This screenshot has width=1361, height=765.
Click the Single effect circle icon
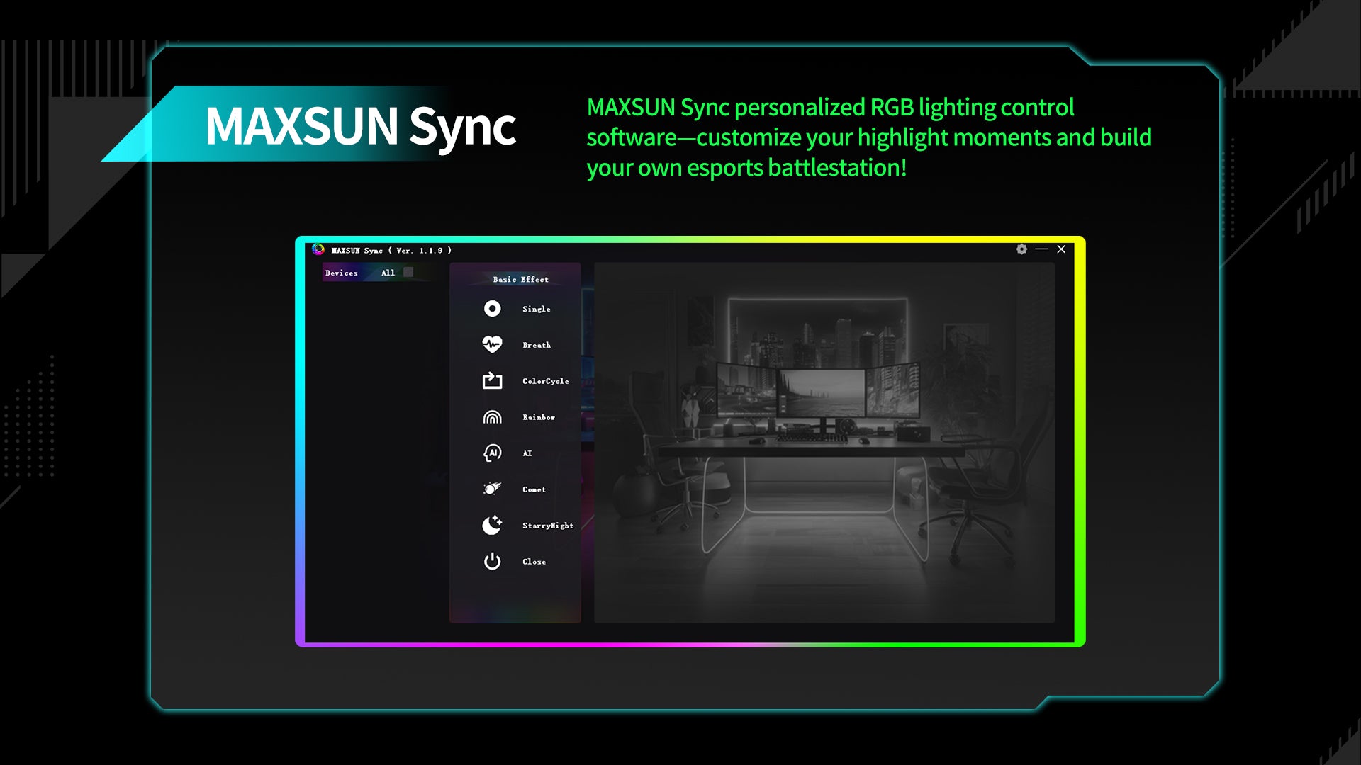coord(492,309)
